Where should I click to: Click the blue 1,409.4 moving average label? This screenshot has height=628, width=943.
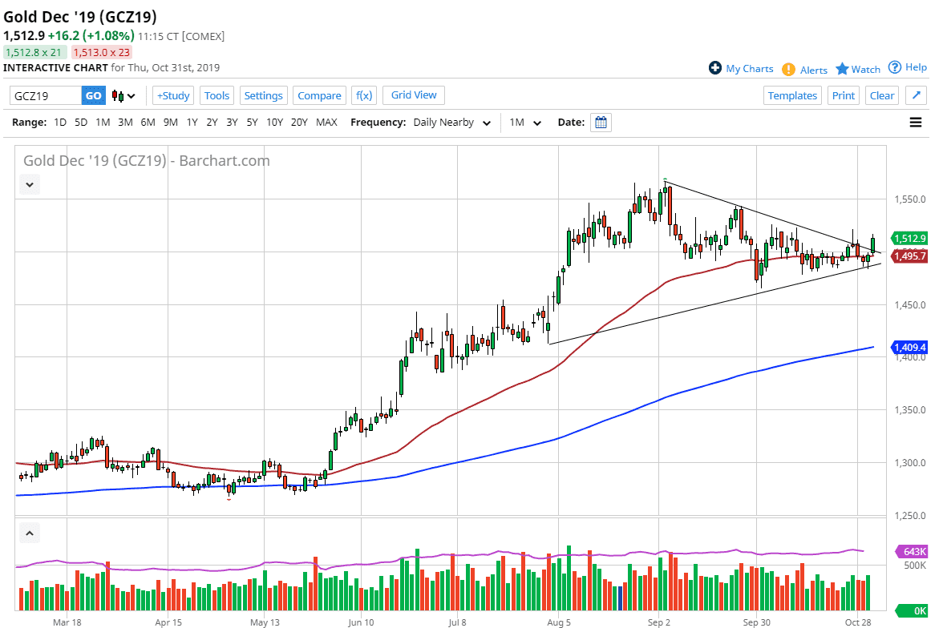(x=909, y=348)
